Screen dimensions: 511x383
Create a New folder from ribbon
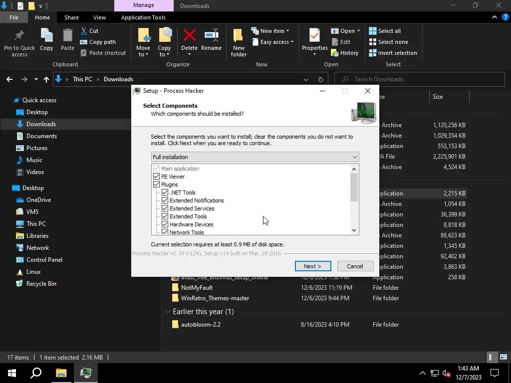point(239,43)
